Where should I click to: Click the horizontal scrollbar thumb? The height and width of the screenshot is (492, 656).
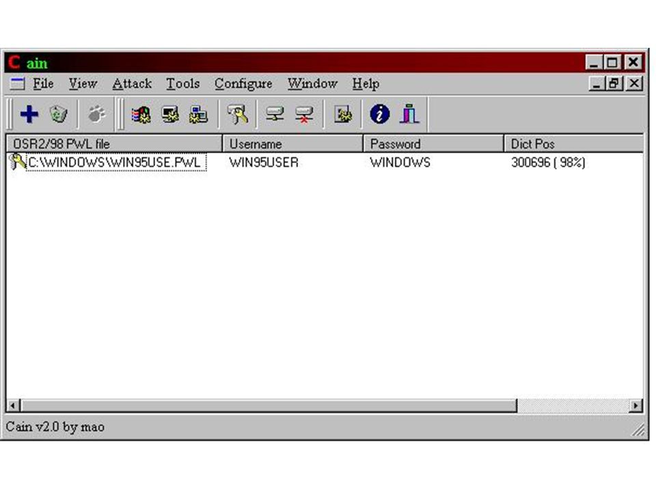click(x=269, y=405)
